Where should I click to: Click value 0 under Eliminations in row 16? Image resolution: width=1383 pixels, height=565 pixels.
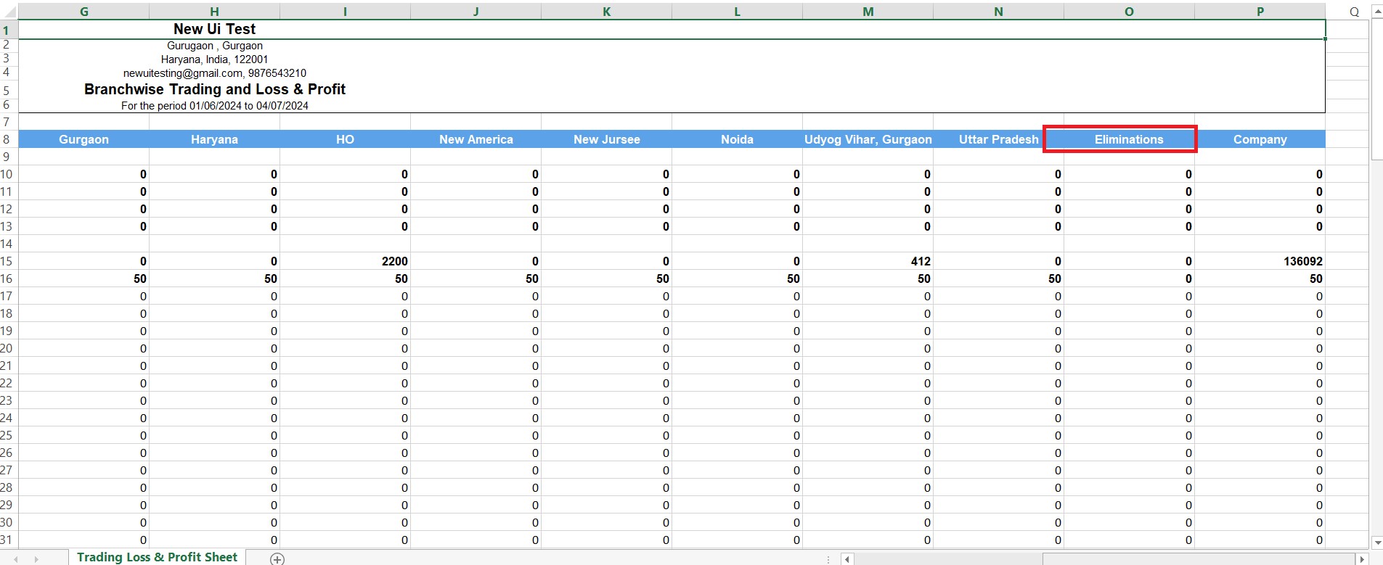click(1129, 279)
